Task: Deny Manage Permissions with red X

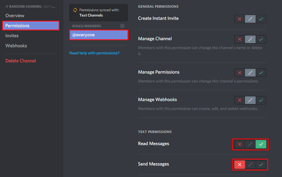Action: 240,73
